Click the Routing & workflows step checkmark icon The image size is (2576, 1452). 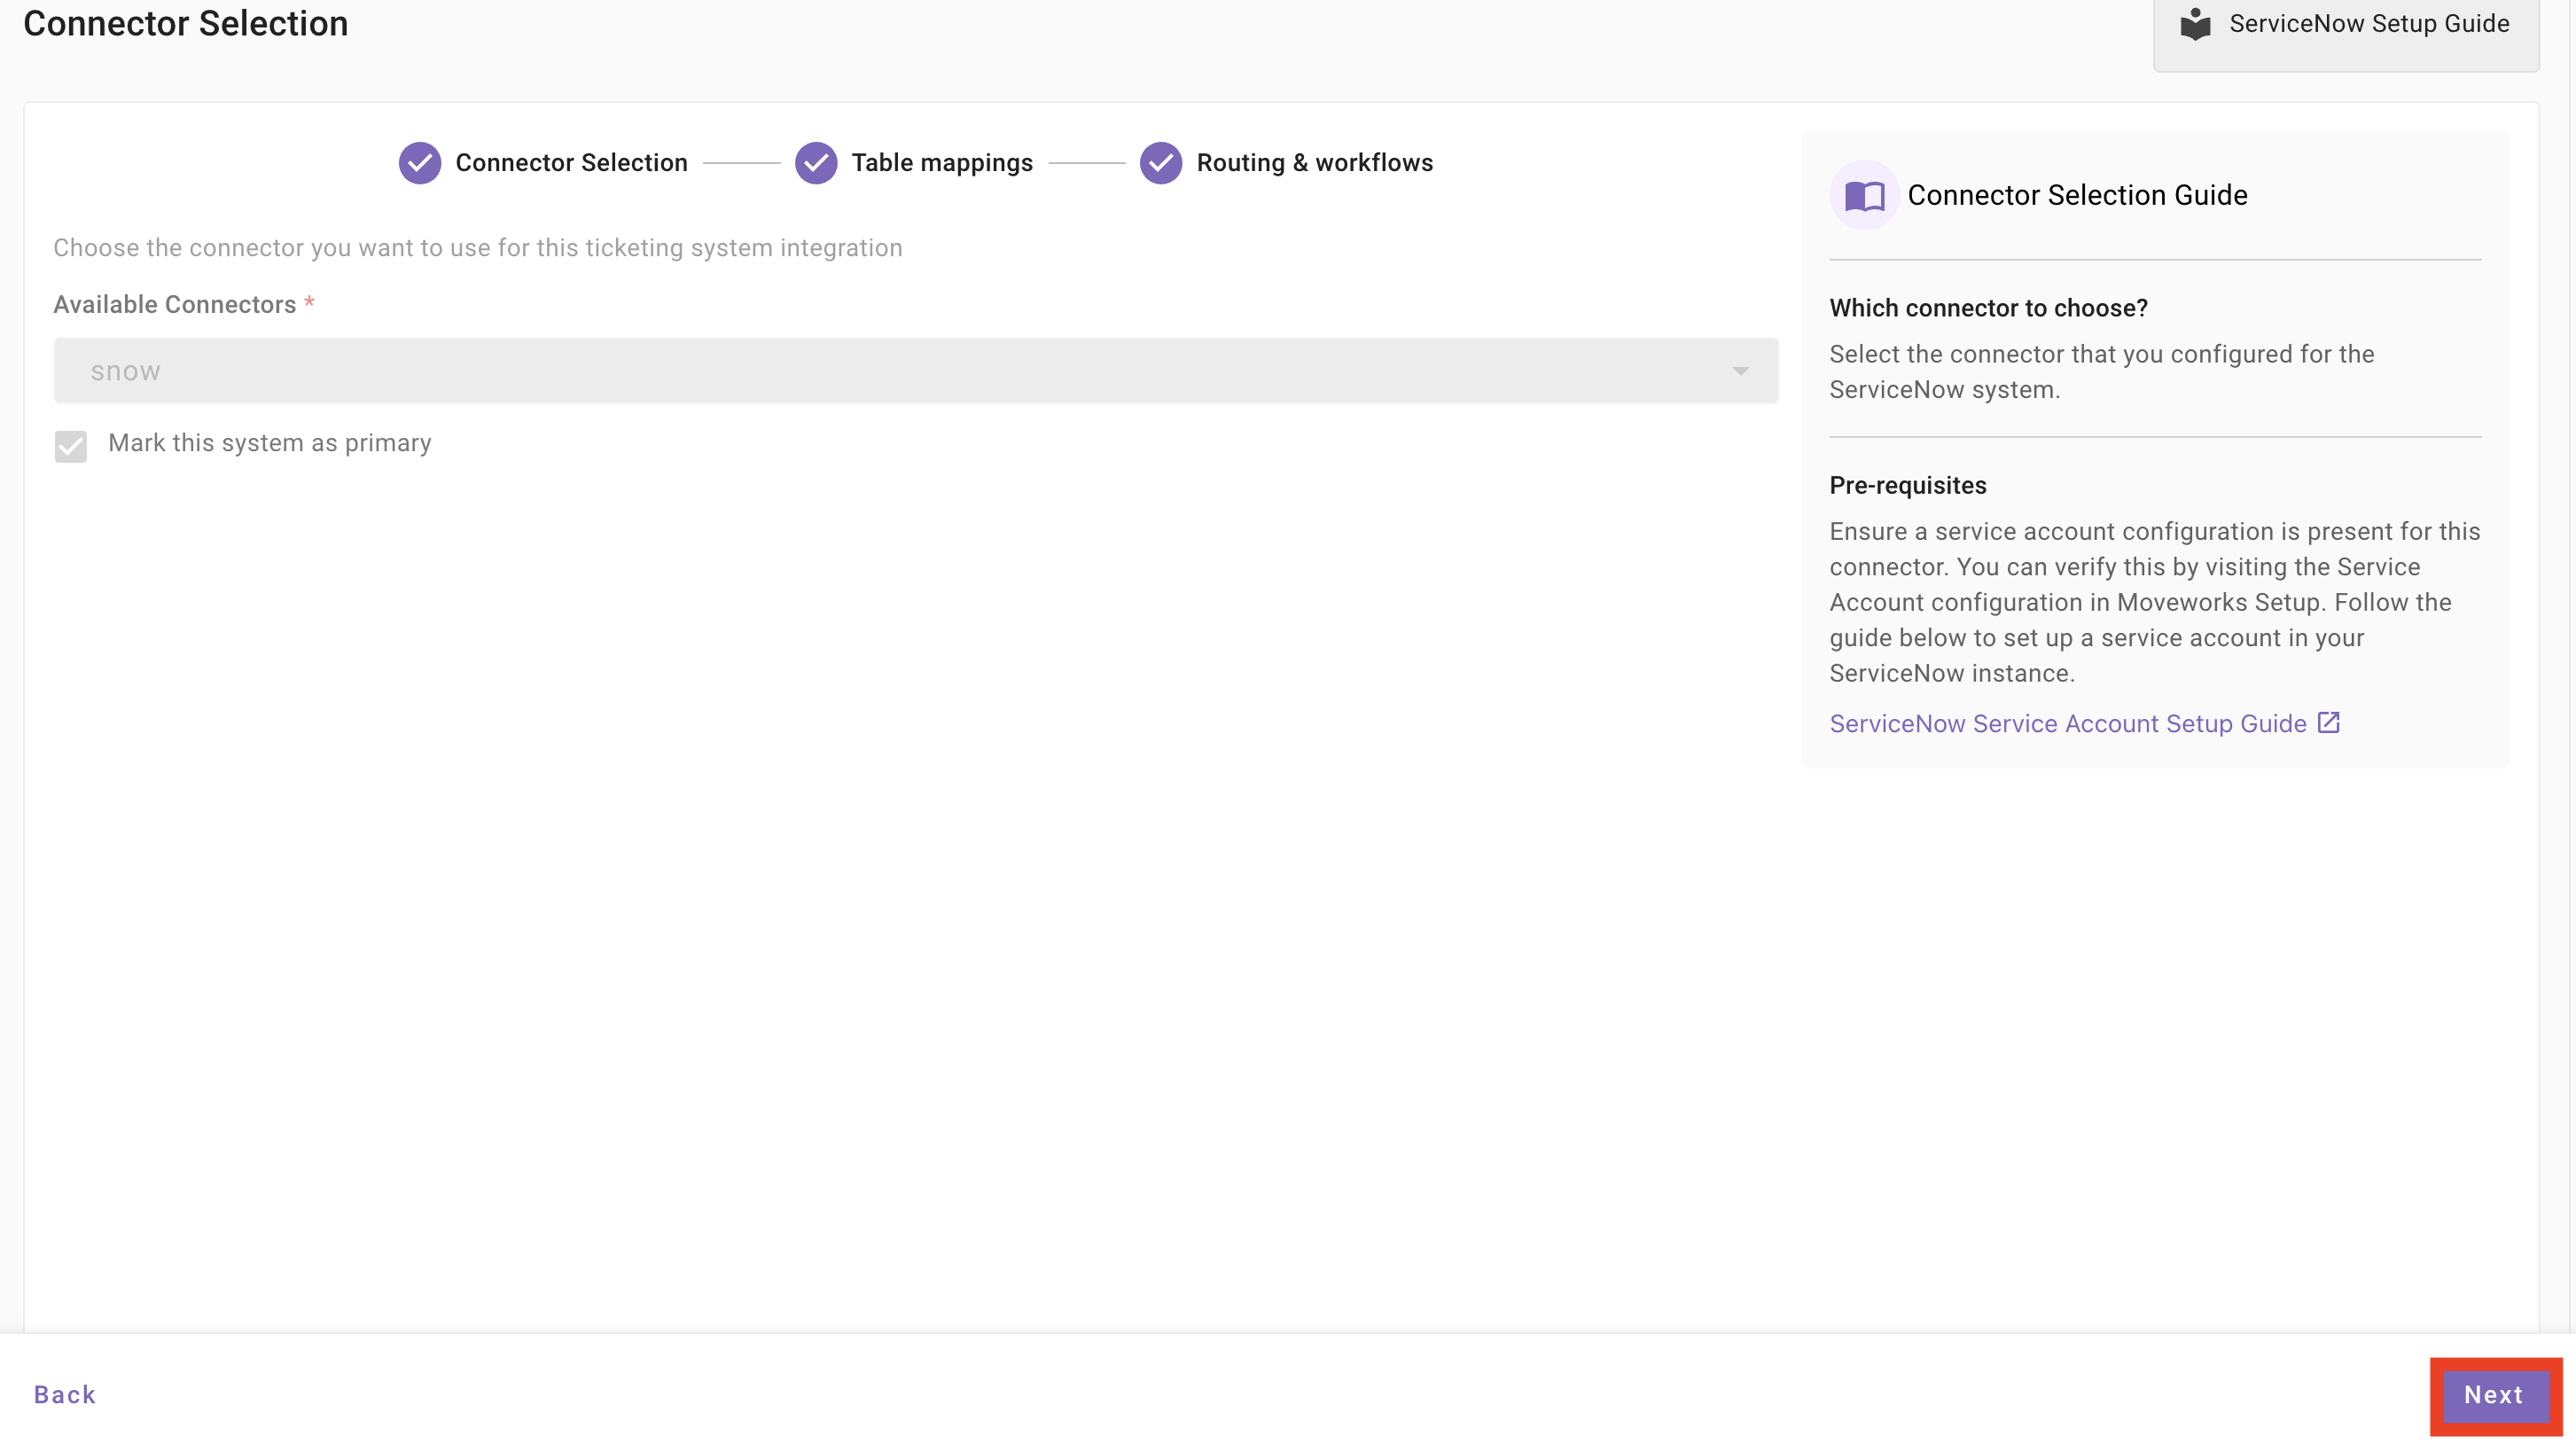1160,163
